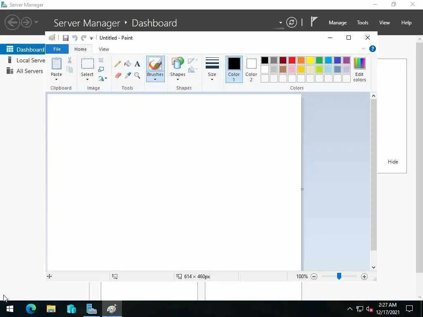
Task: Show hidden icons in system tray
Action: [349, 309]
